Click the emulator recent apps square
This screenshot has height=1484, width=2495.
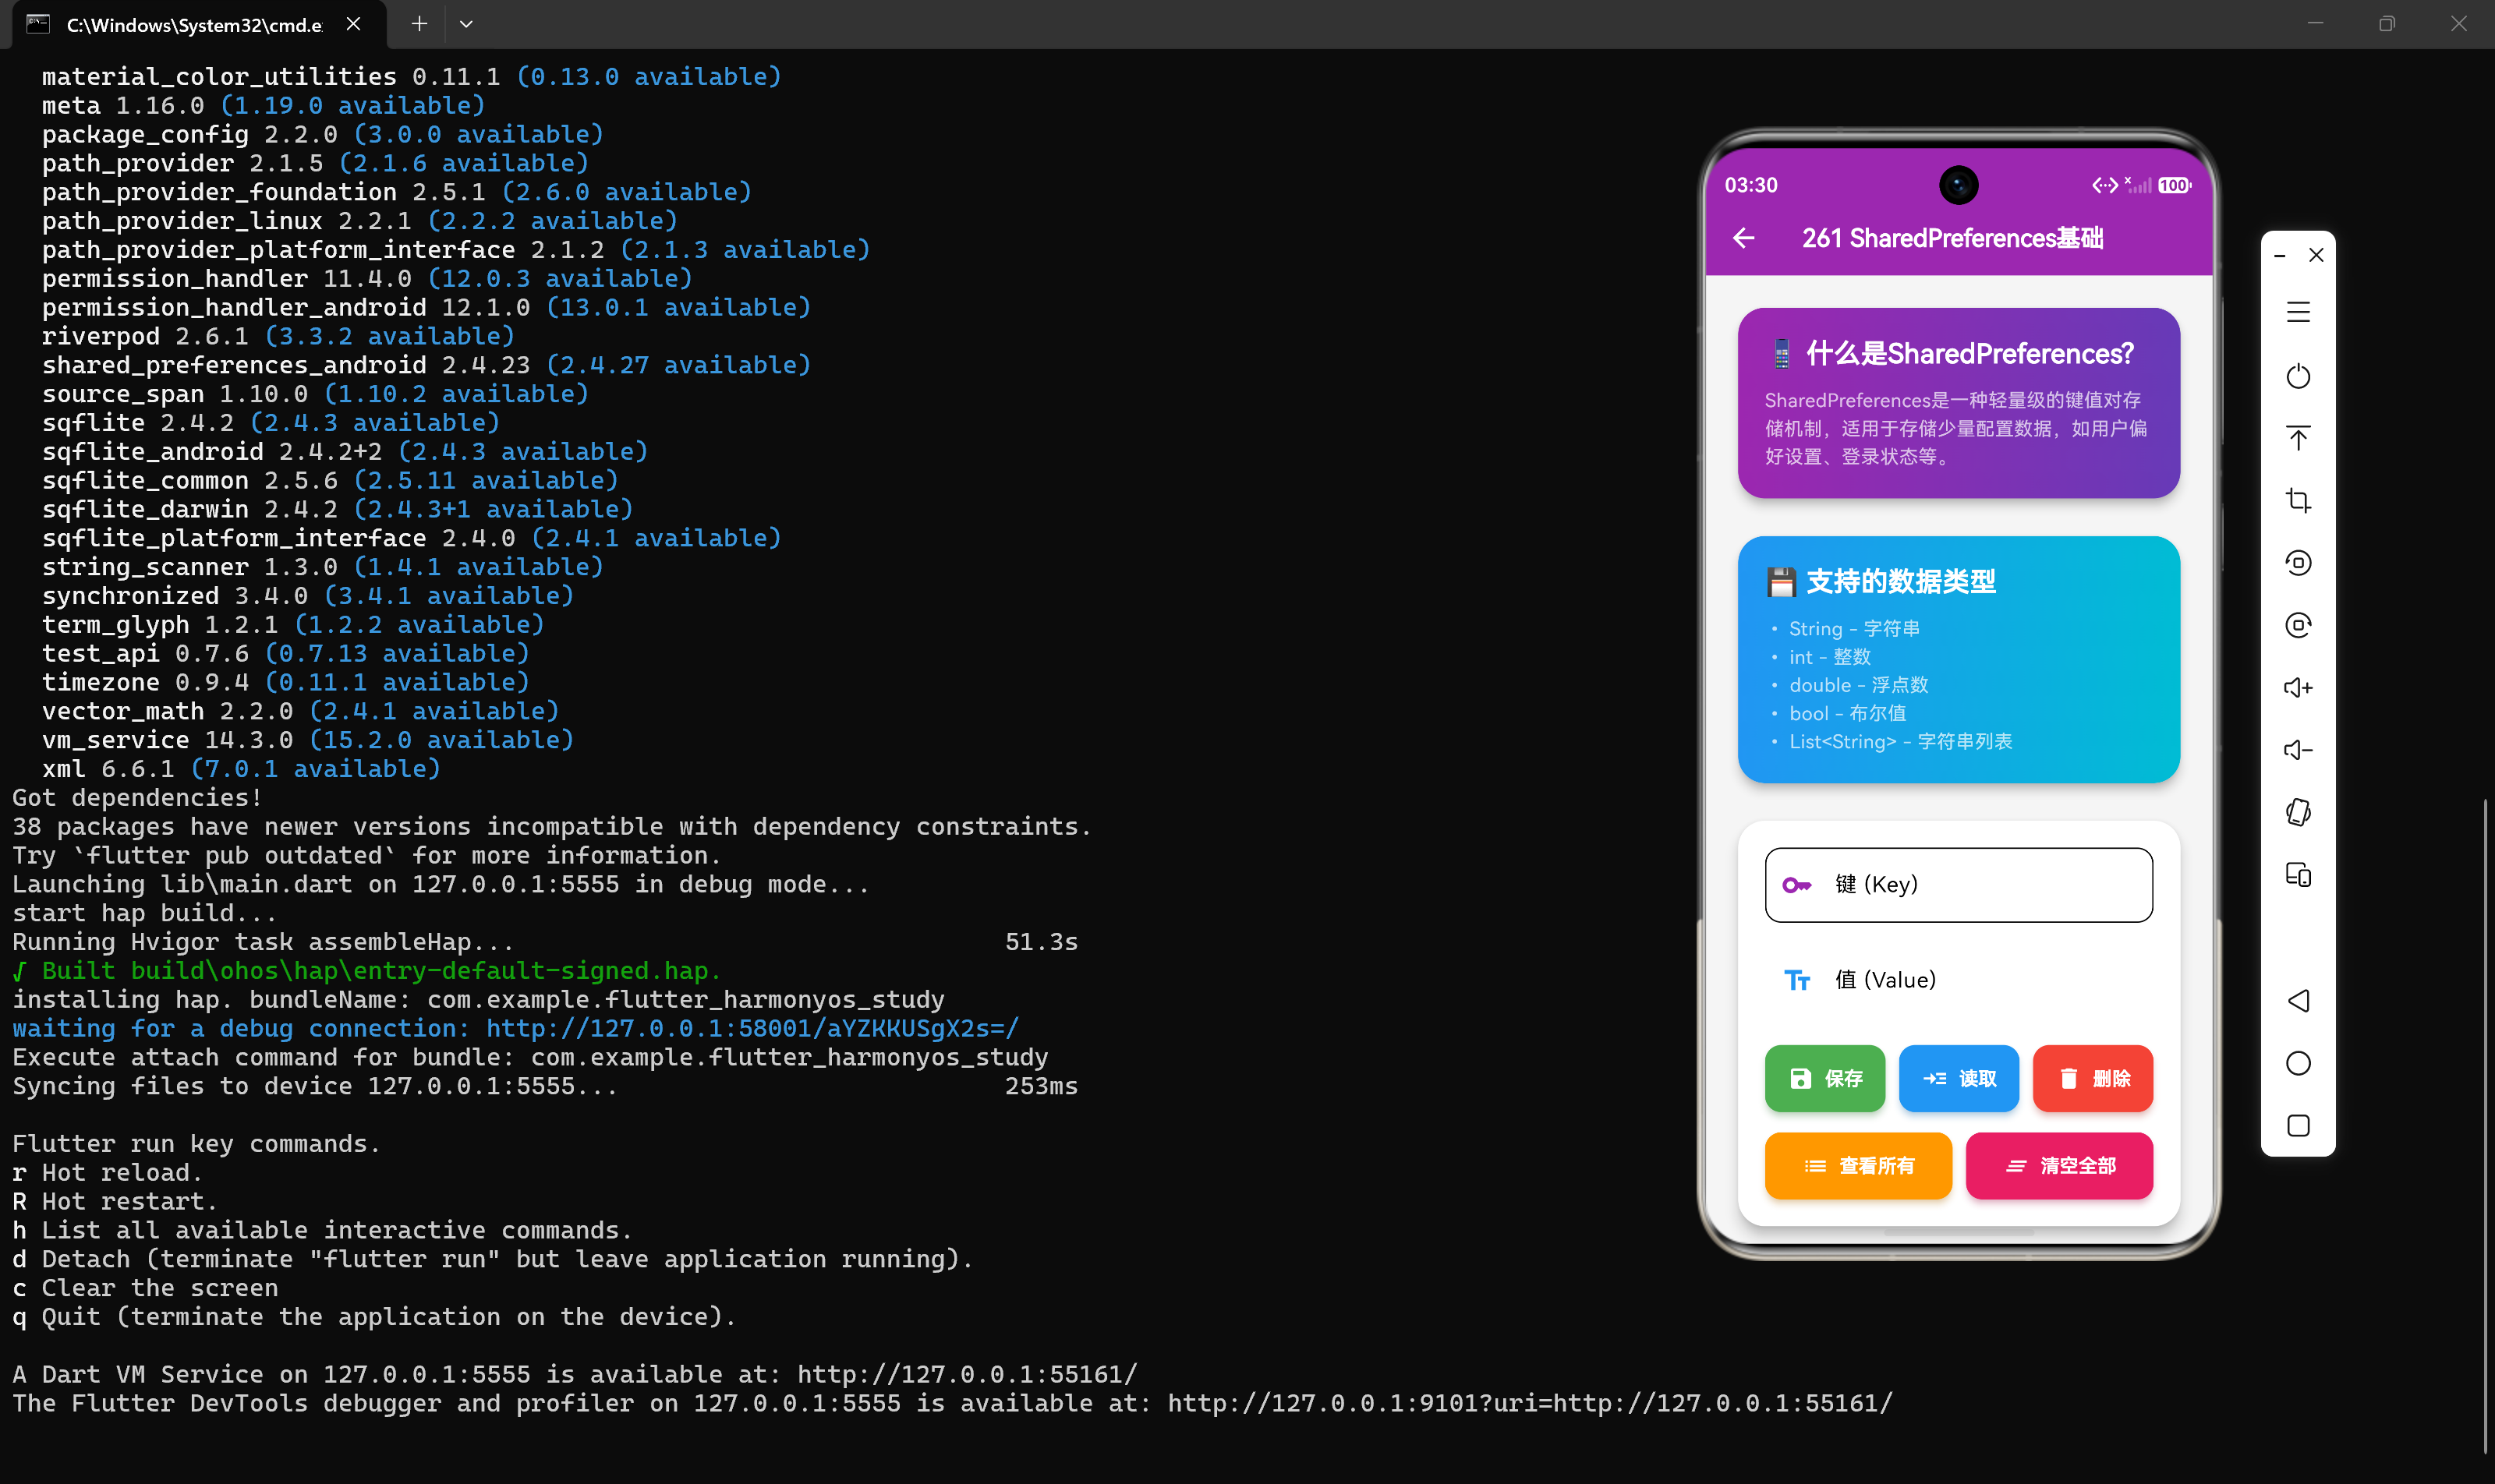2298,1126
